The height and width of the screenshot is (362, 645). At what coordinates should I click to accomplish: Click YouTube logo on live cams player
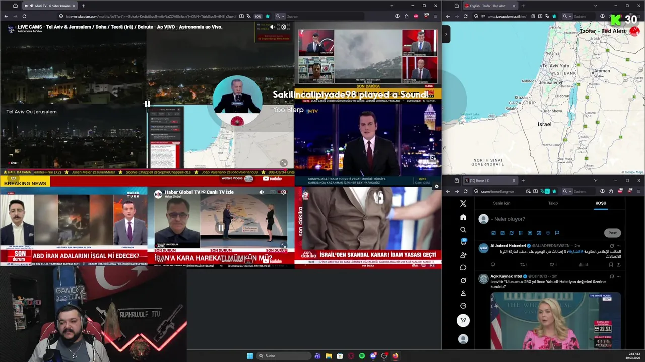272,179
